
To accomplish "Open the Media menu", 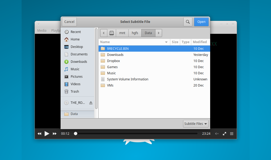I will pyautogui.click(x=42, y=30).
